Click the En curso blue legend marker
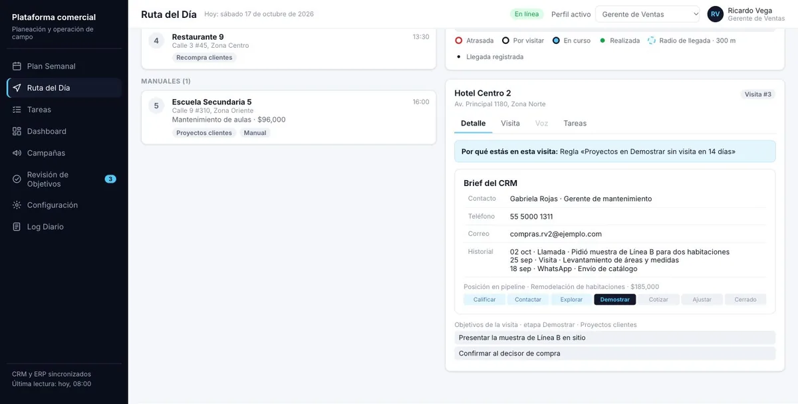This screenshot has height=404, width=798. coord(556,41)
